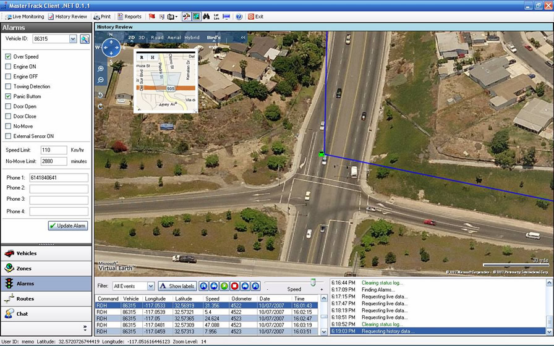Switch map to Road view
The image size is (554, 346).
point(157,38)
